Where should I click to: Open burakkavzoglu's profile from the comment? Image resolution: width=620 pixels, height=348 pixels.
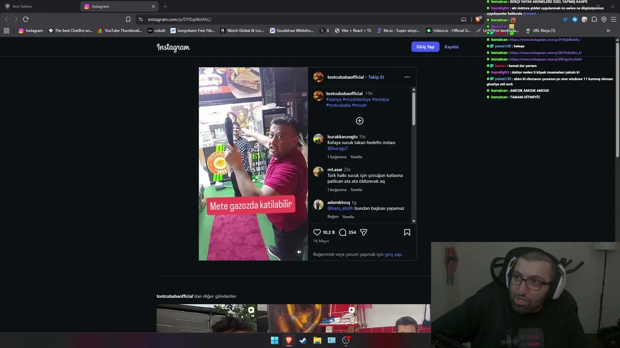pos(342,137)
